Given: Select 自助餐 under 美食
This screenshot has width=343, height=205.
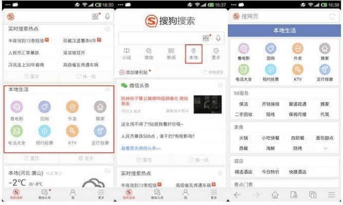Looking at the screenshot, I should pos(298,138).
